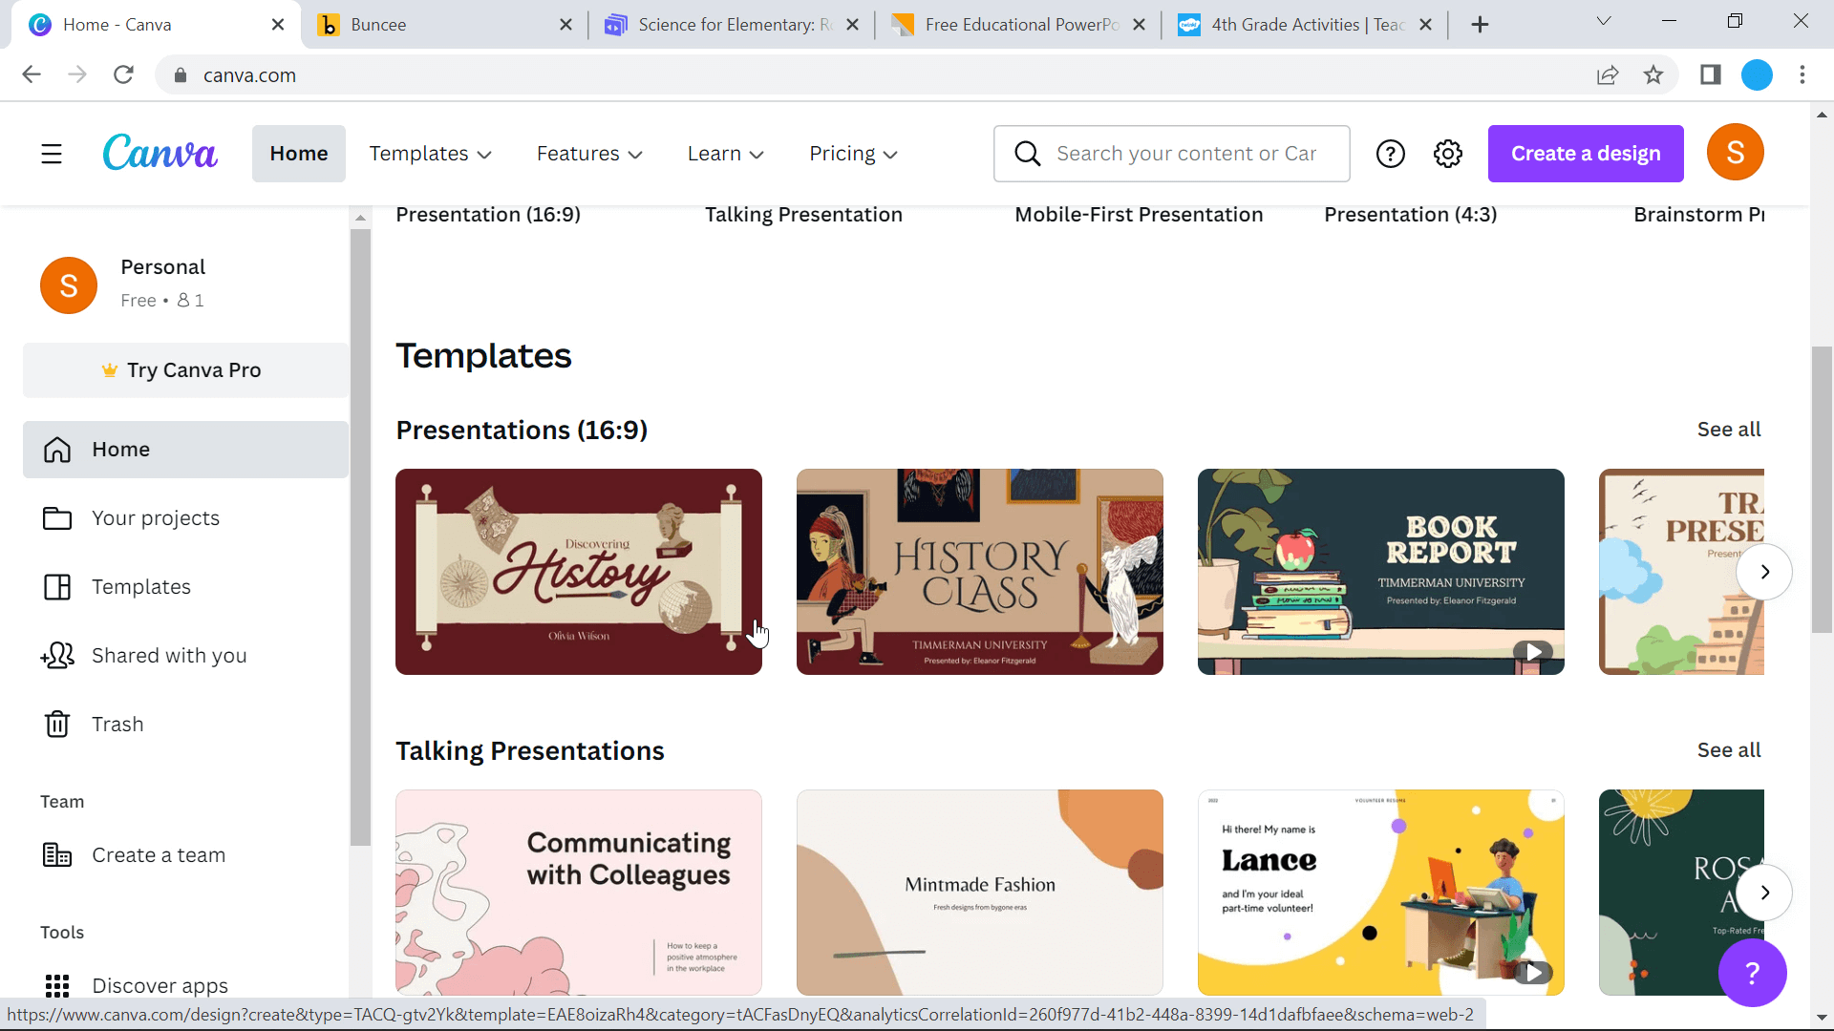The width and height of the screenshot is (1834, 1031).
Task: Click the Trash bin sidebar icon
Action: (x=56, y=724)
